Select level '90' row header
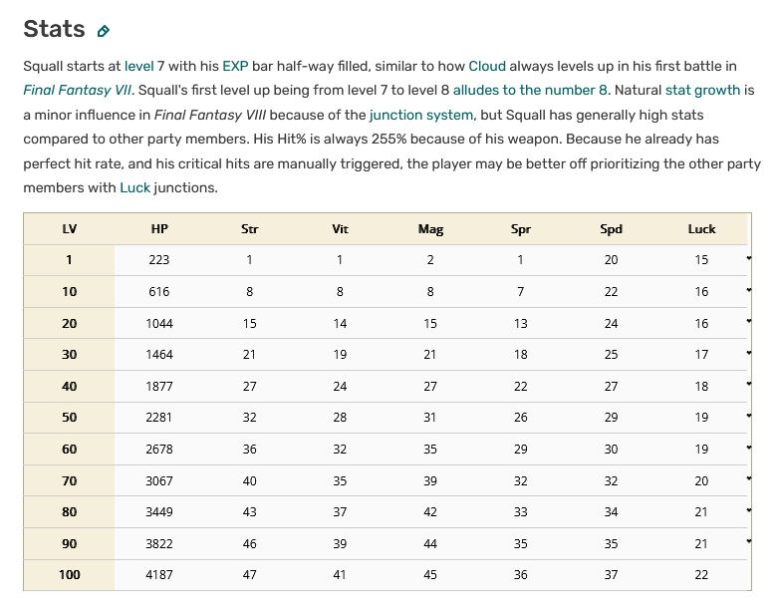 (x=69, y=544)
